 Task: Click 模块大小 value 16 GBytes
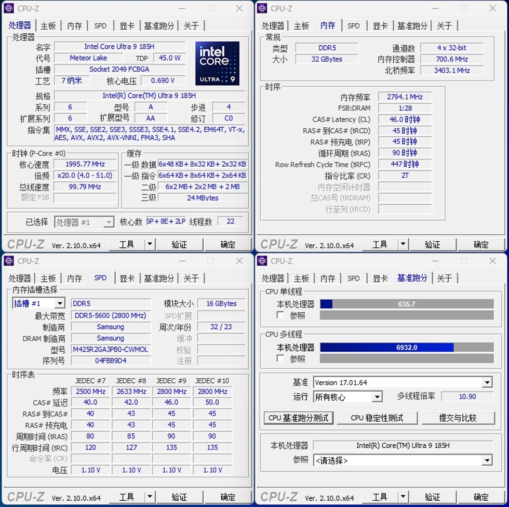pos(221,303)
